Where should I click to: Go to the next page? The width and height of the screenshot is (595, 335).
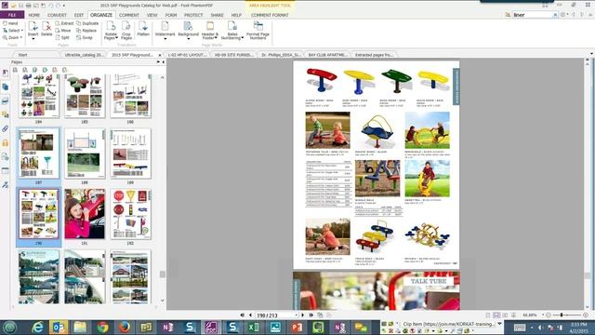[x=302, y=315]
